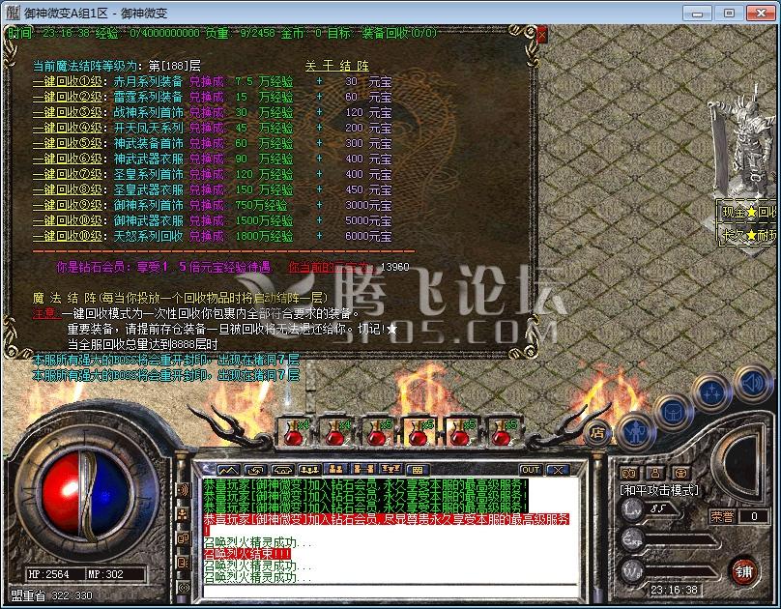Click the trade exchange arrows icon
Viewport: 781px width, 609px height.
click(255, 470)
